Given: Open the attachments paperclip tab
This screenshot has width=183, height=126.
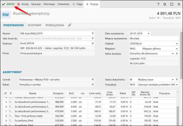Looking at the screenshot, I should [70, 25].
